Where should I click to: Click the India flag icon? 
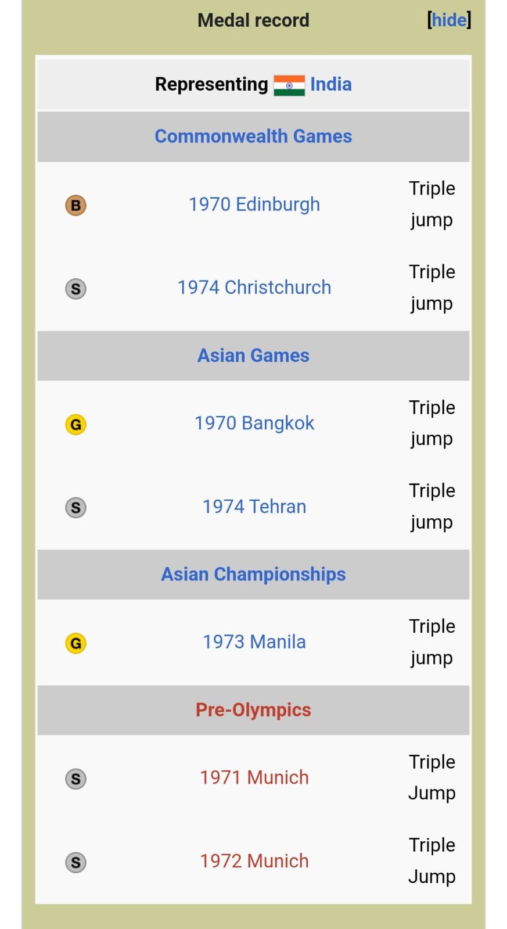[x=289, y=85]
